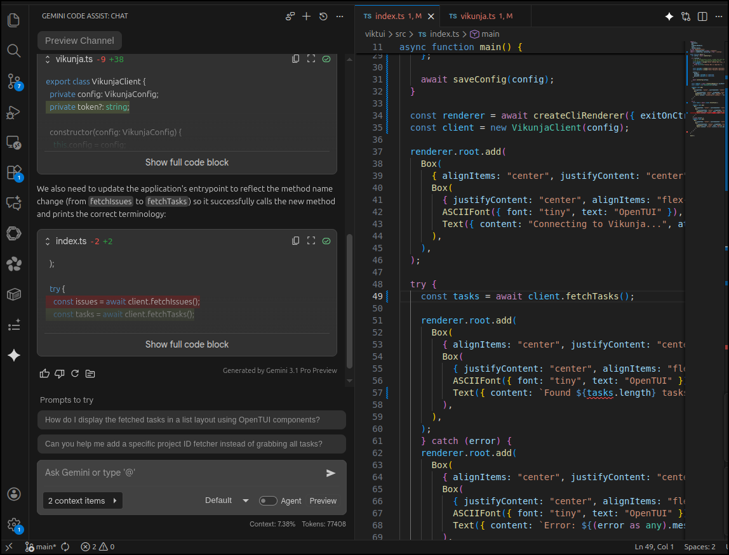729x555 pixels.
Task: Open remote window indicator in status bar
Action: pos(9,547)
